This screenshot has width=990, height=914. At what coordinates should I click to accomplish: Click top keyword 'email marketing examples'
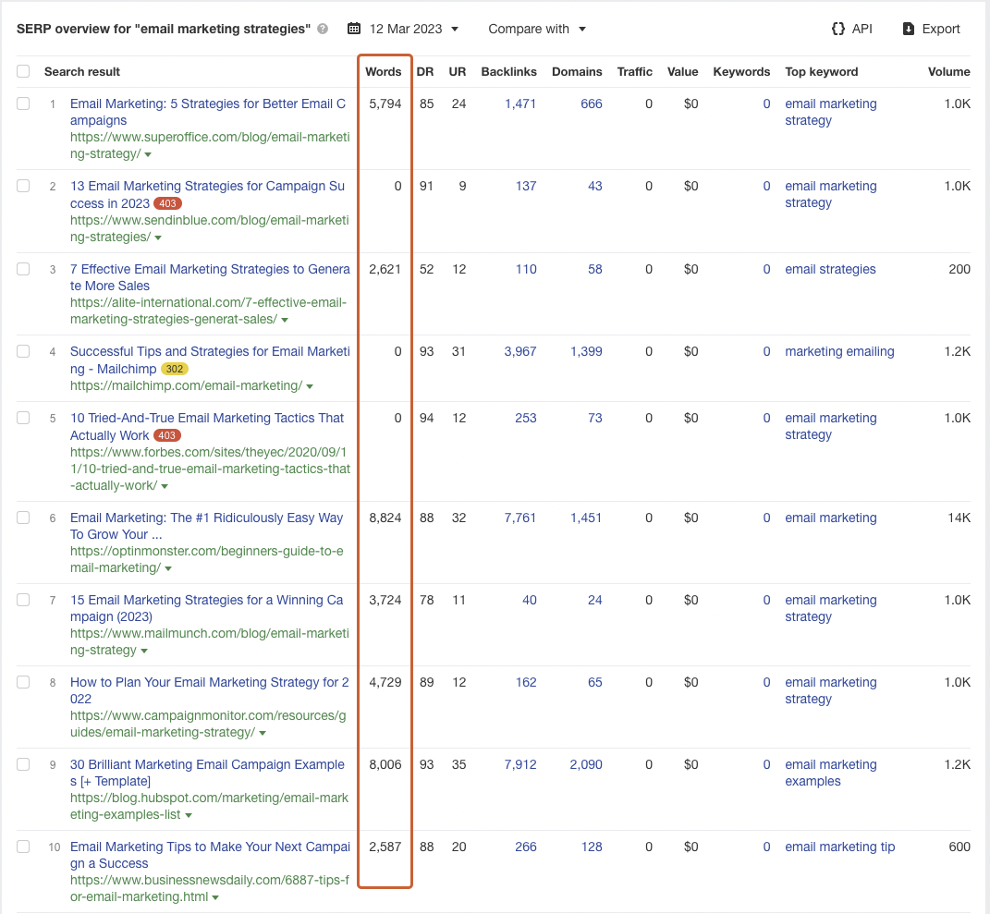pos(830,773)
